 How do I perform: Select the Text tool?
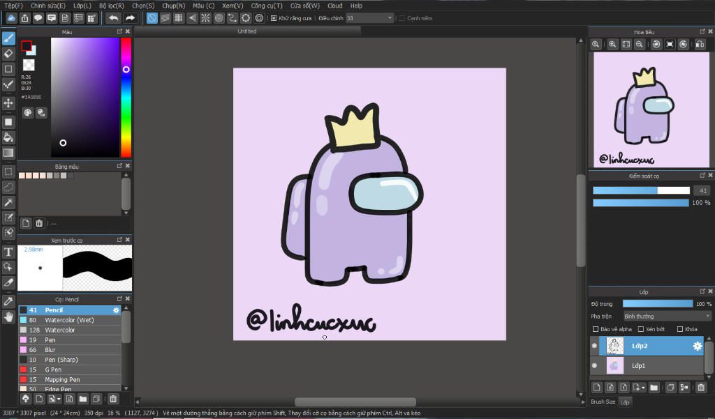click(8, 252)
